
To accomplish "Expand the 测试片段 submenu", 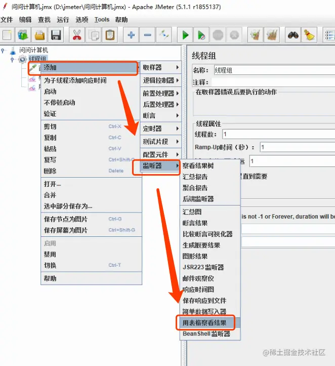I will [x=161, y=141].
